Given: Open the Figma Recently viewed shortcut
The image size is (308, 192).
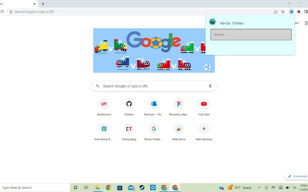Looking at the screenshot, I should (179, 107).
